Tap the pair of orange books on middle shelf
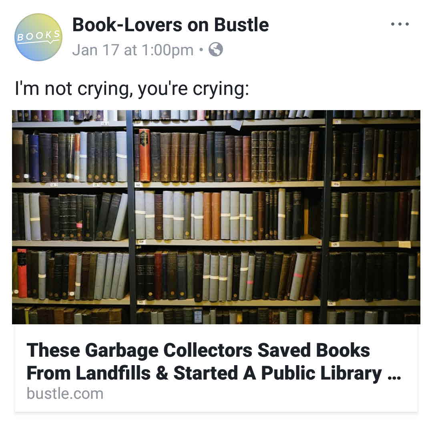The height and width of the screenshot is (432, 432). (212, 216)
